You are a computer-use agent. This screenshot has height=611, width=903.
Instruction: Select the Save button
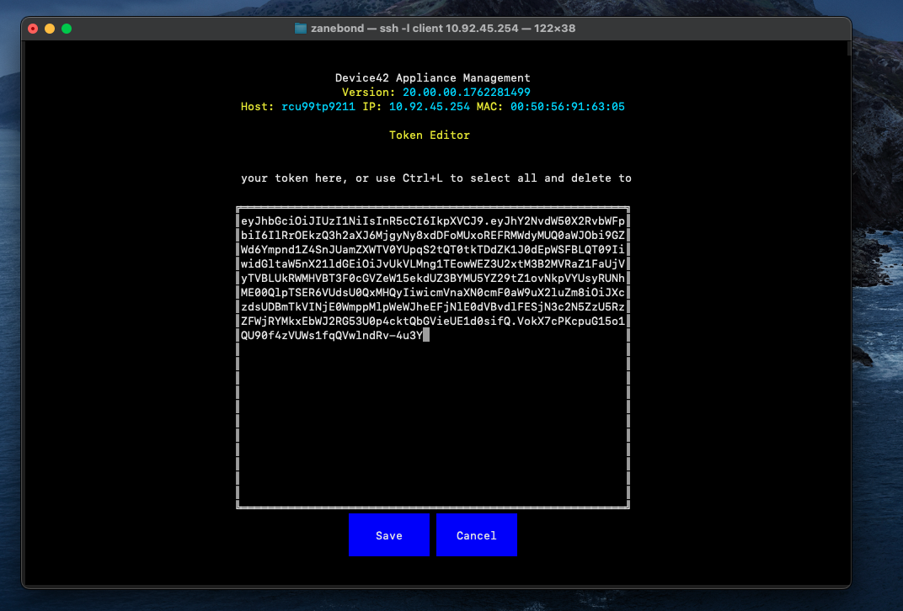point(388,534)
